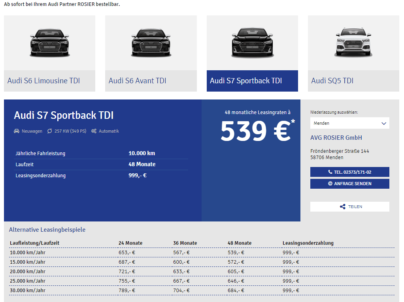
Task: Click the 48 Monate Laufzeit value
Action: pyautogui.click(x=142, y=164)
